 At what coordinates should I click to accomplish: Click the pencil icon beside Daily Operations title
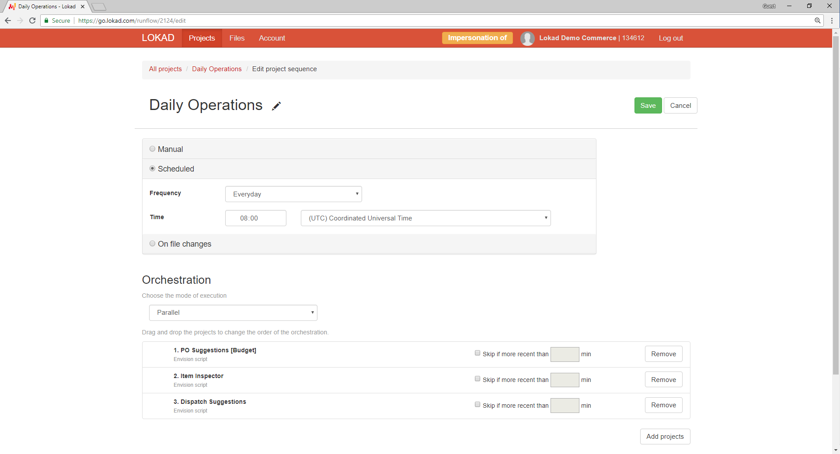276,106
